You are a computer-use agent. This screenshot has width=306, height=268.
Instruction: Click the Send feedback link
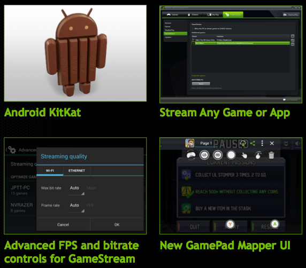[290, 100]
